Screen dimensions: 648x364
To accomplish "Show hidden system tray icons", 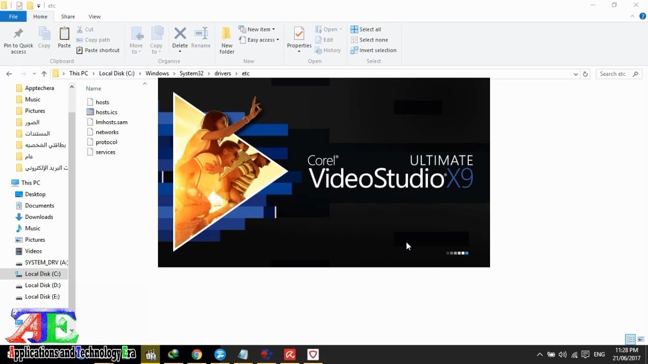I will click(540, 354).
